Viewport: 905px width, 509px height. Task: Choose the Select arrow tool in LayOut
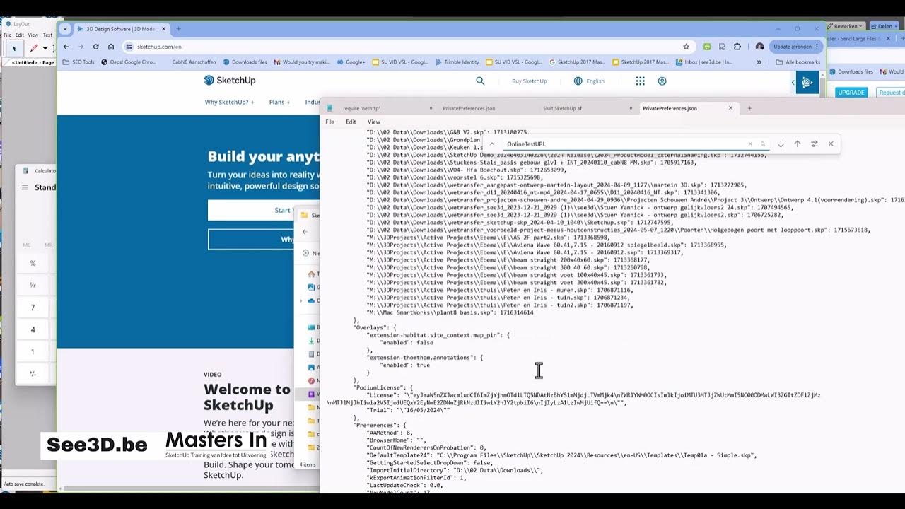(x=14, y=48)
